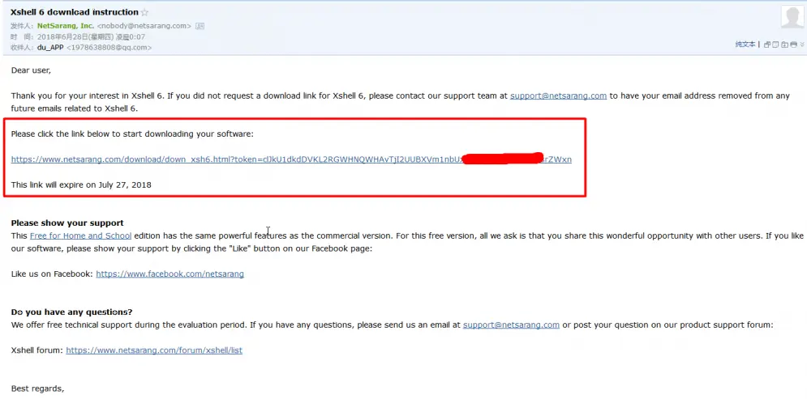The image size is (807, 399).
Task: Click recipient name du_APP
Action: (x=51, y=47)
